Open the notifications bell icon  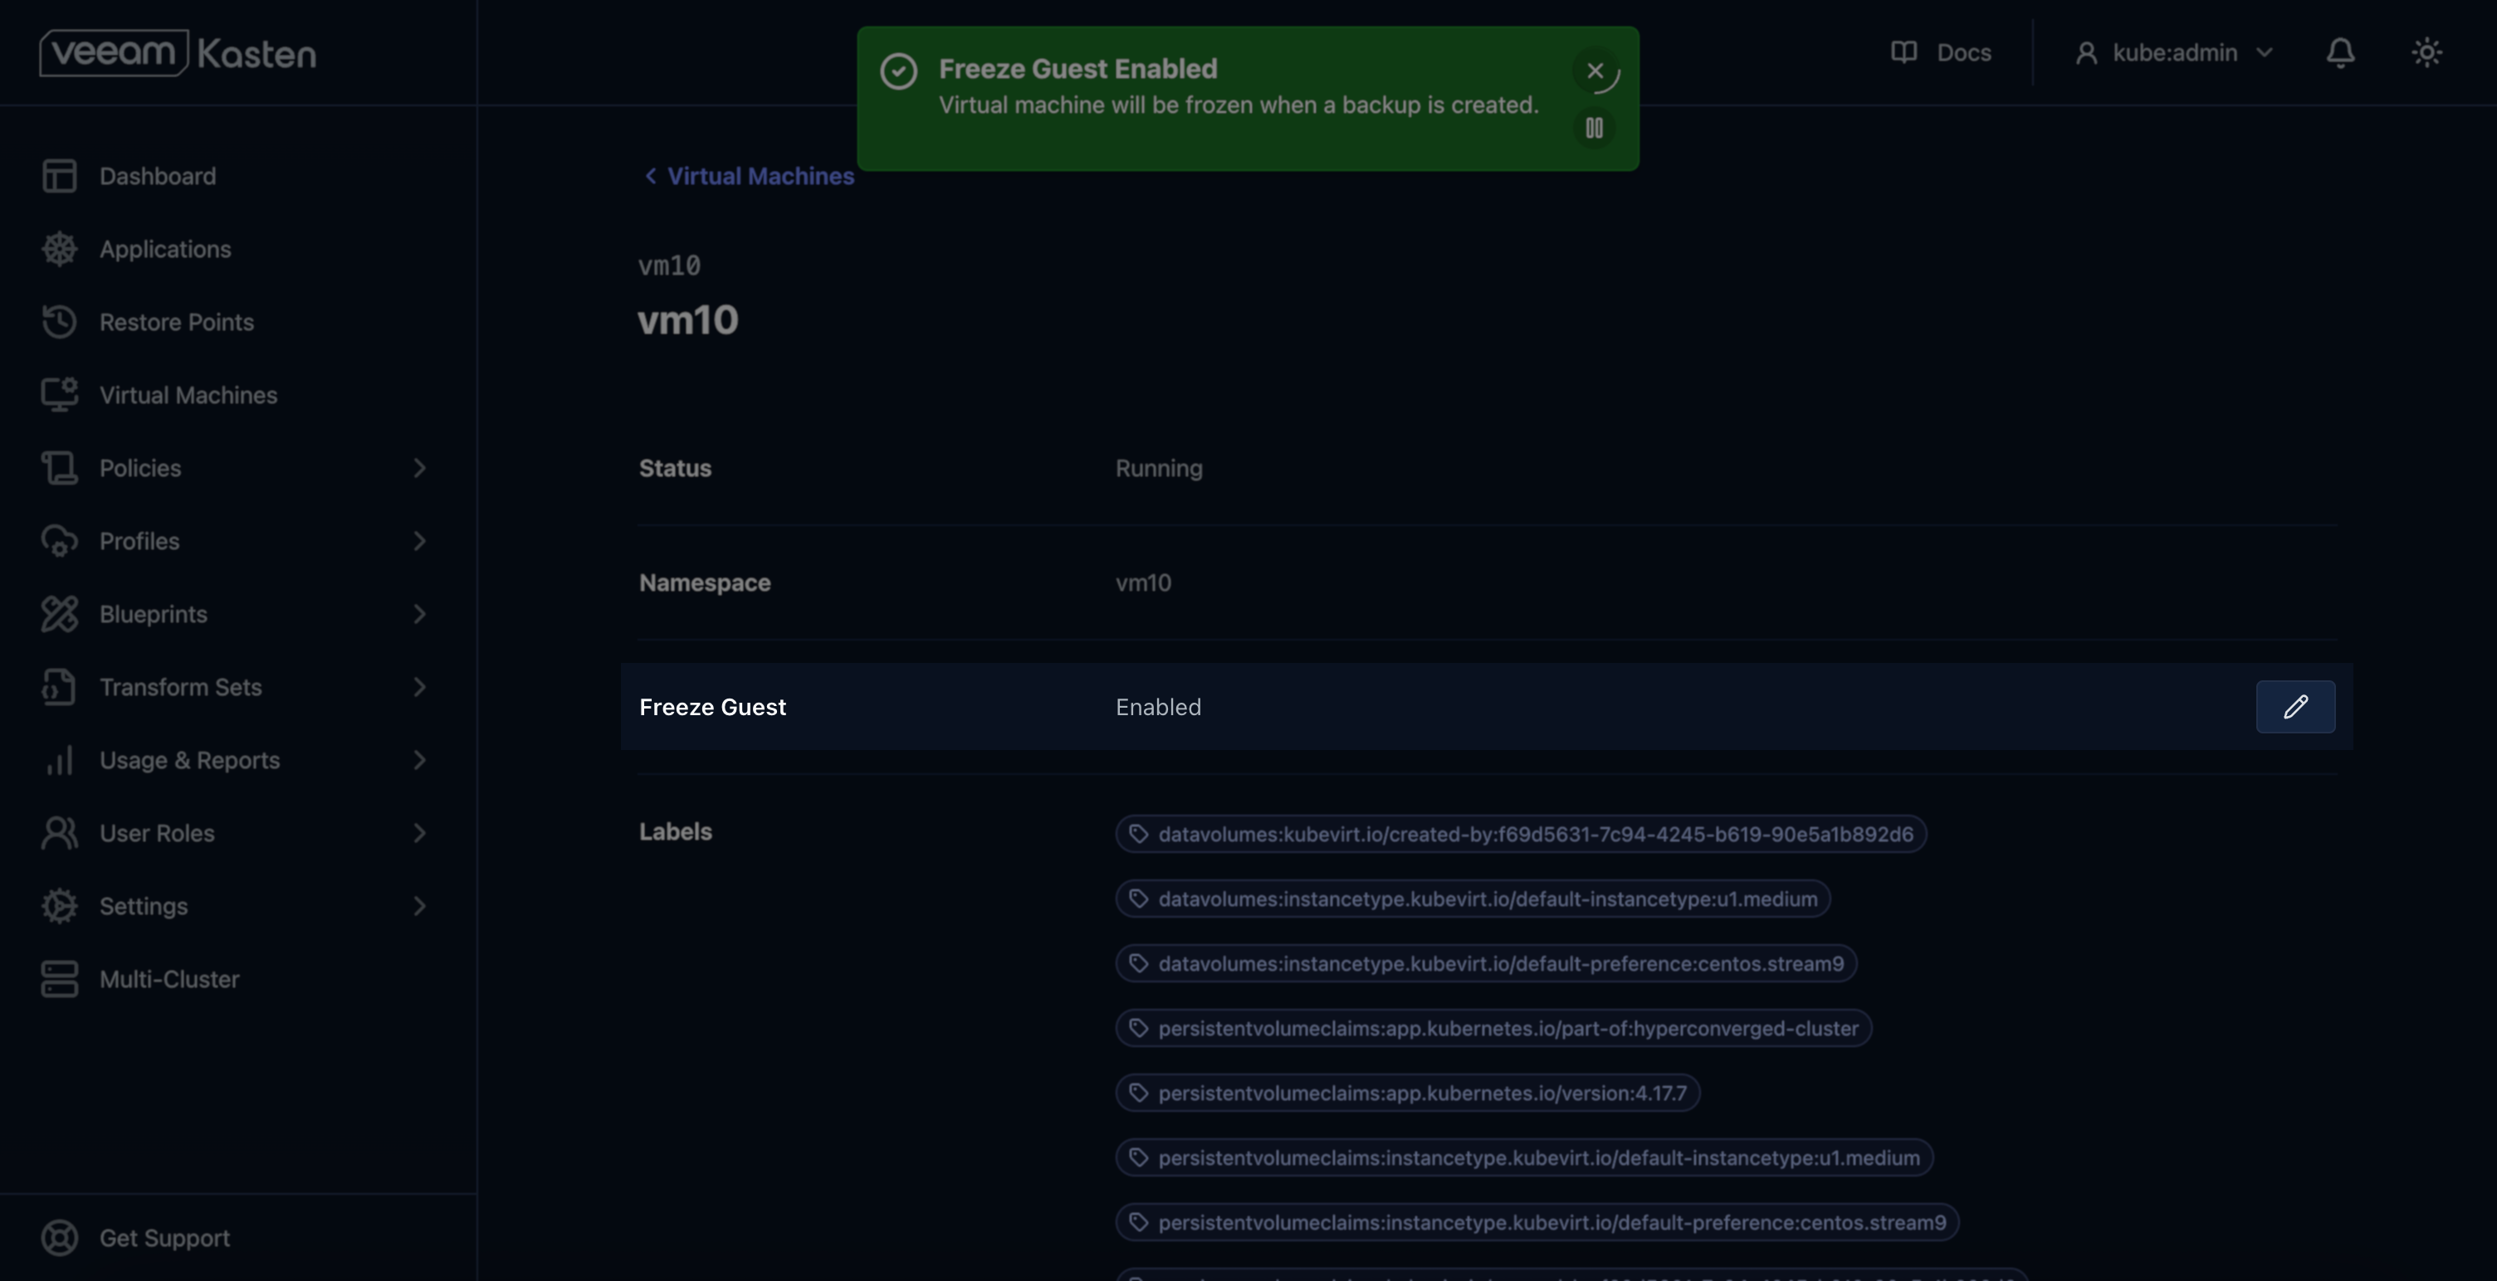click(x=2340, y=52)
